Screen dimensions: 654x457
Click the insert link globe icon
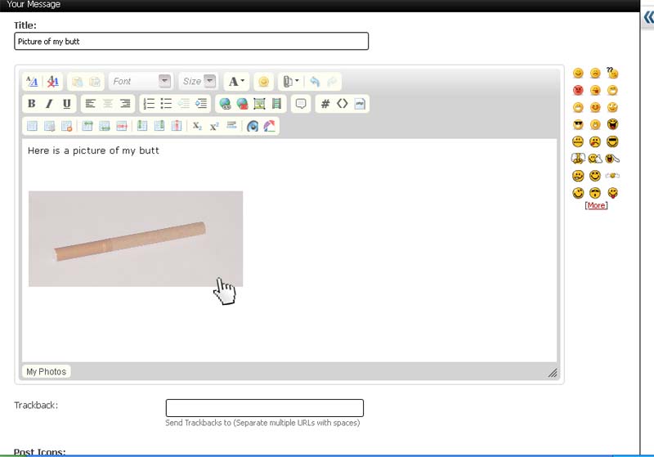tap(225, 104)
